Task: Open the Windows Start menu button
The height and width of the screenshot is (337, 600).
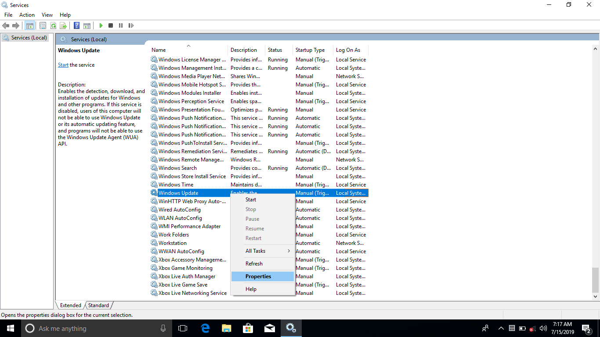Action: click(x=10, y=328)
